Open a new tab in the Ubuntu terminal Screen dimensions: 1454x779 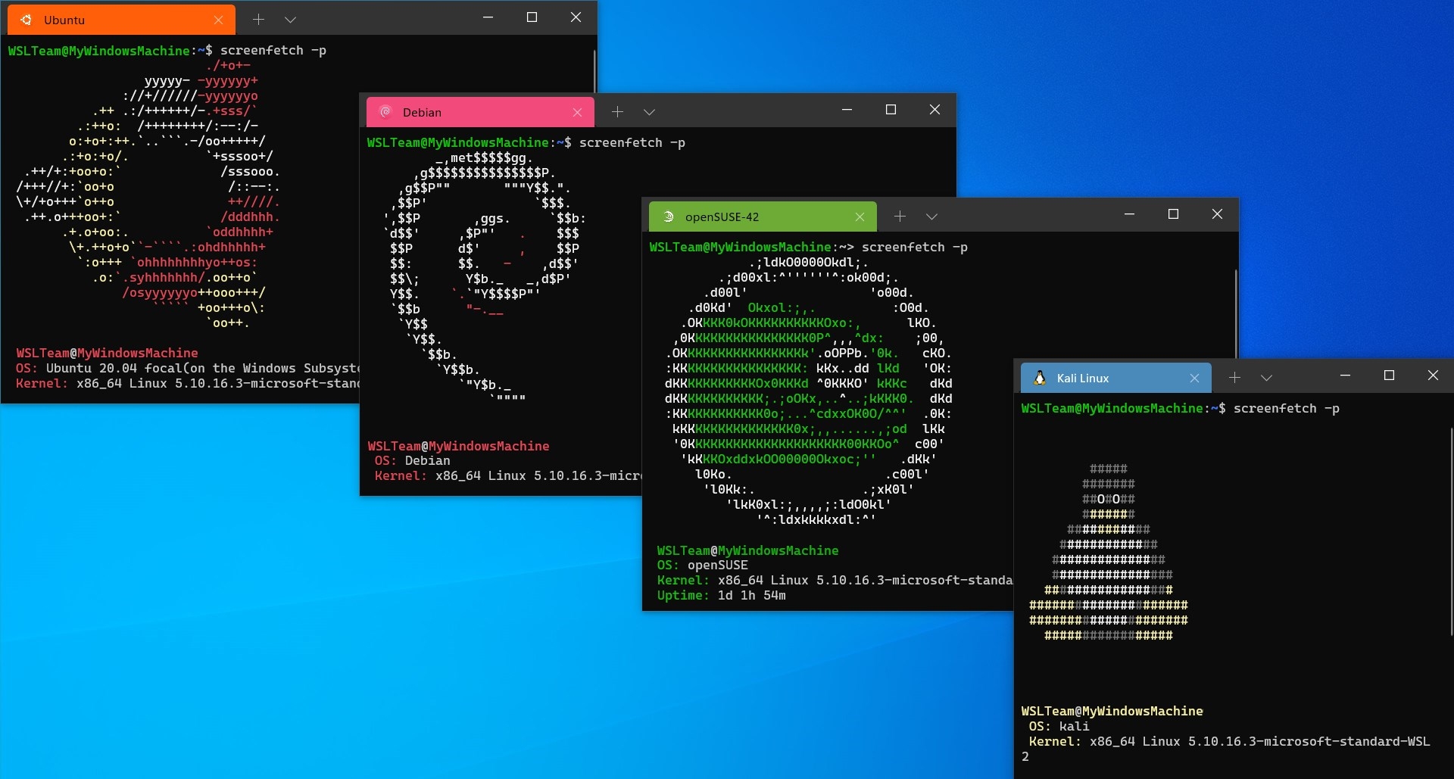click(258, 20)
